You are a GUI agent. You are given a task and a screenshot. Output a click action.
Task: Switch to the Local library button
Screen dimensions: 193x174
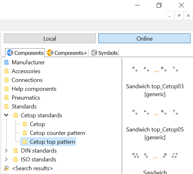click(x=50, y=38)
